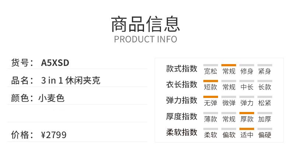Choose the 加厚 thickness option
The width and height of the screenshot is (291, 151).
[x=264, y=119]
